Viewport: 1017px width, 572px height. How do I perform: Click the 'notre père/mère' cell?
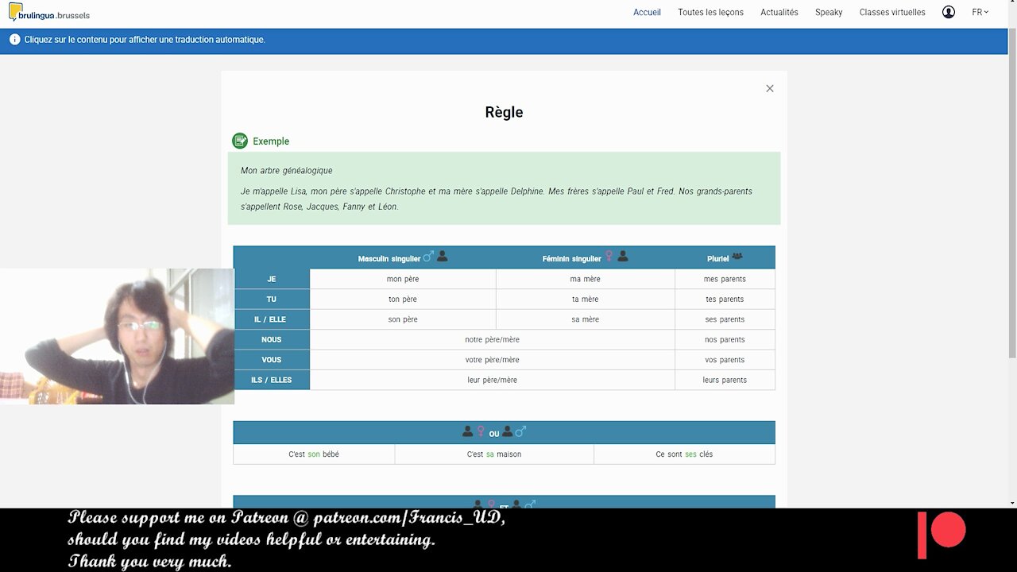[493, 339]
